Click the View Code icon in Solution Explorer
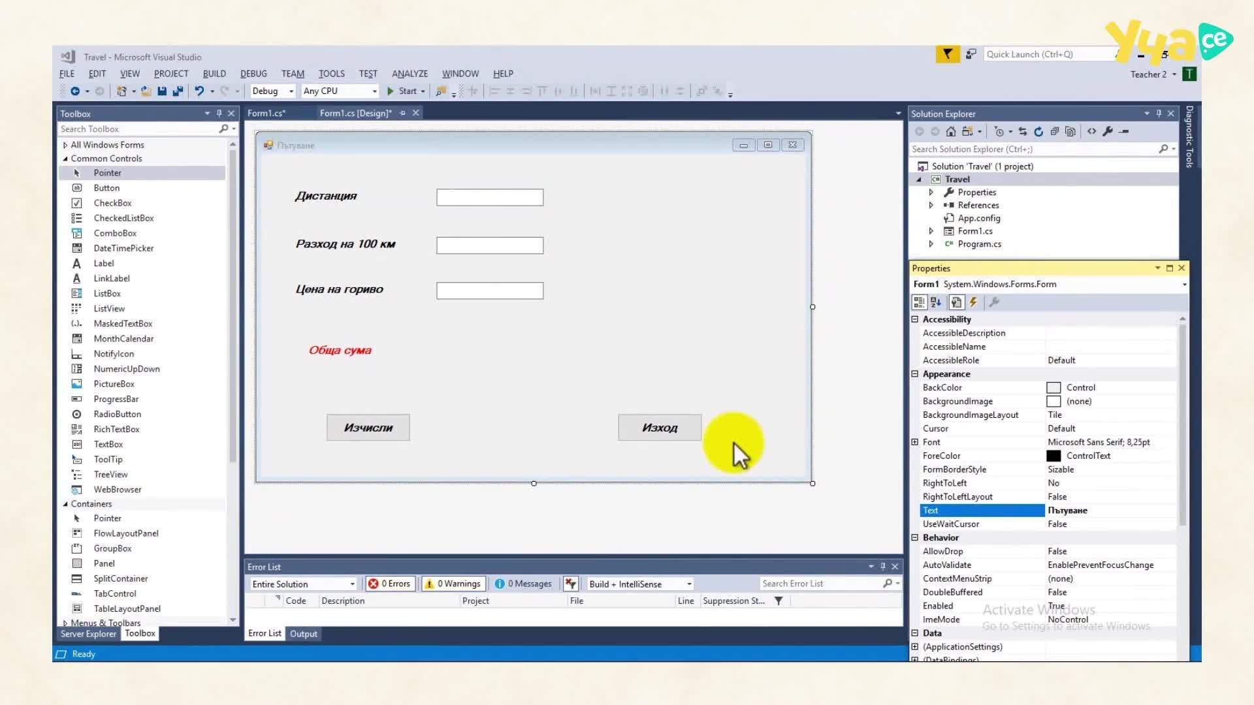1254x705 pixels. (1091, 131)
